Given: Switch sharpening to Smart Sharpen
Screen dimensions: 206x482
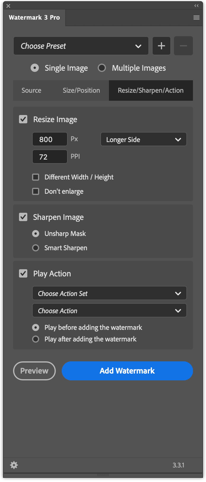Looking at the screenshot, I should point(36,248).
